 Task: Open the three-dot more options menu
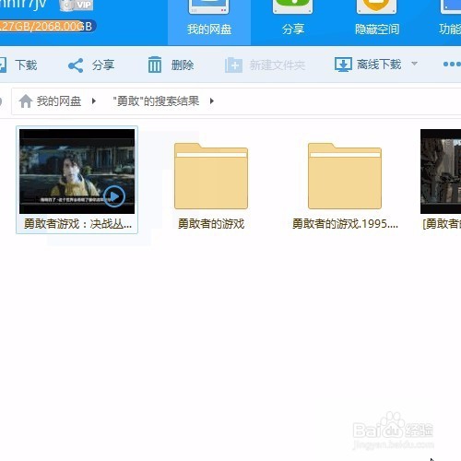tap(452, 64)
